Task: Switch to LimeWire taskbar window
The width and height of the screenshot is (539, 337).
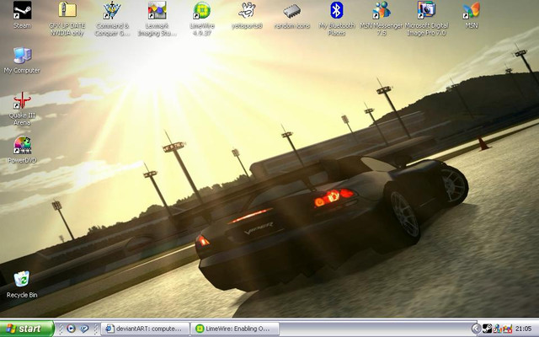Action: coord(235,329)
